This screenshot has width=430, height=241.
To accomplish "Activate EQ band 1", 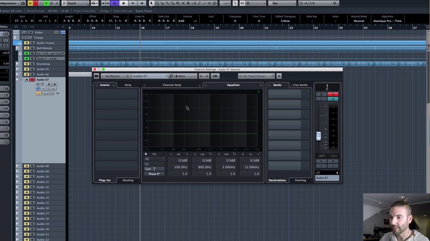I will [171, 154].
